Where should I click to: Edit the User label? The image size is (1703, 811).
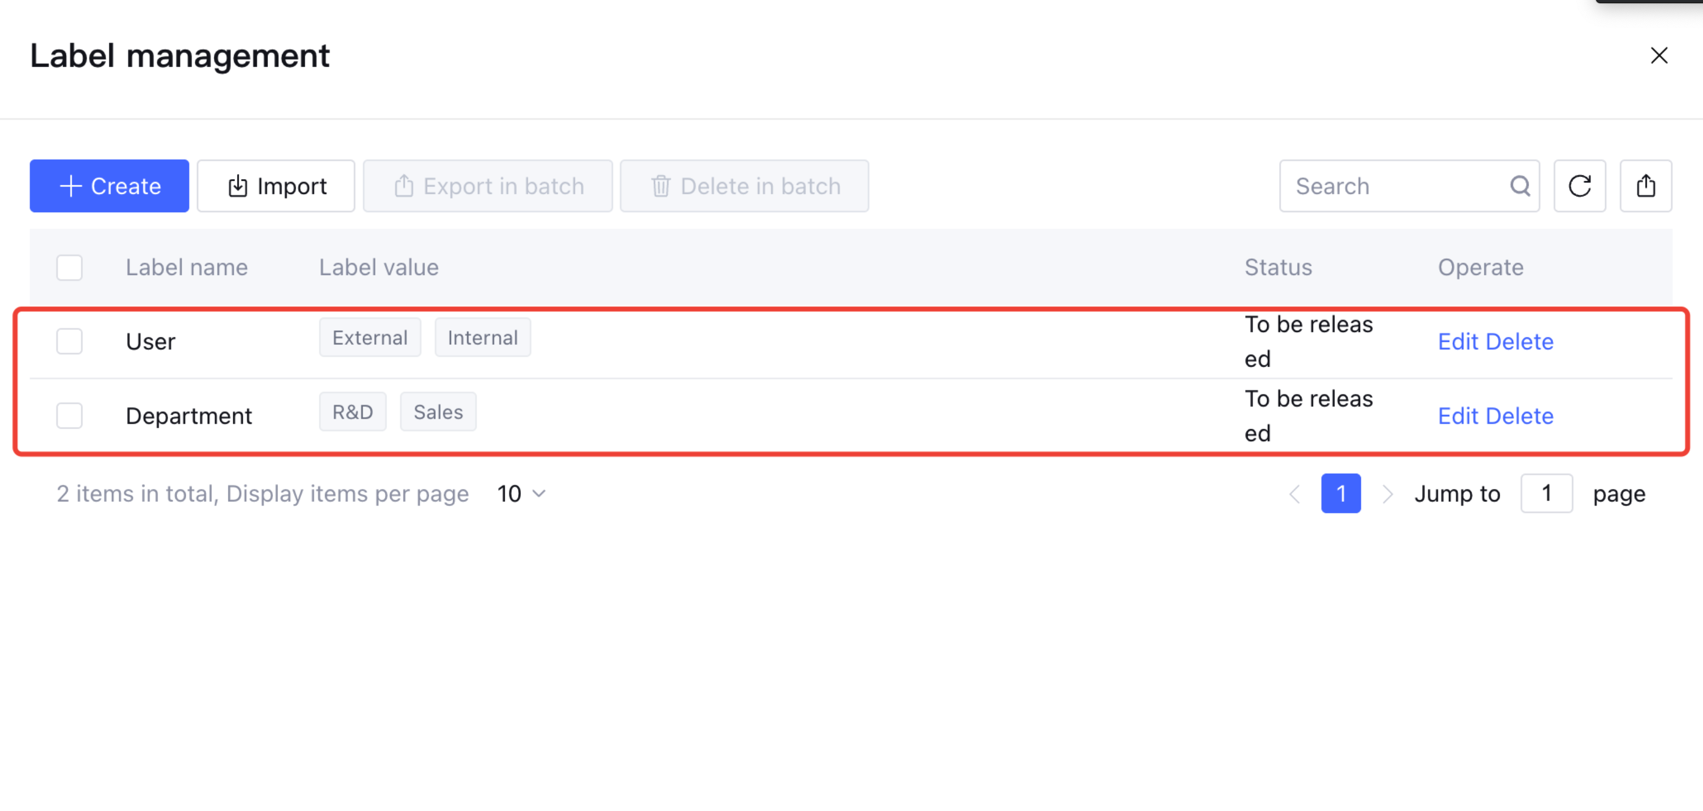tap(1458, 342)
